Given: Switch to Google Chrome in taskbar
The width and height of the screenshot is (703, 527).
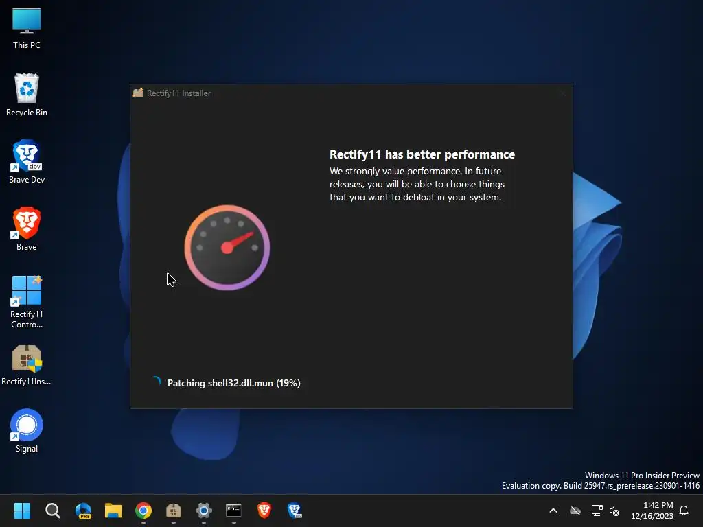Looking at the screenshot, I should point(143,511).
